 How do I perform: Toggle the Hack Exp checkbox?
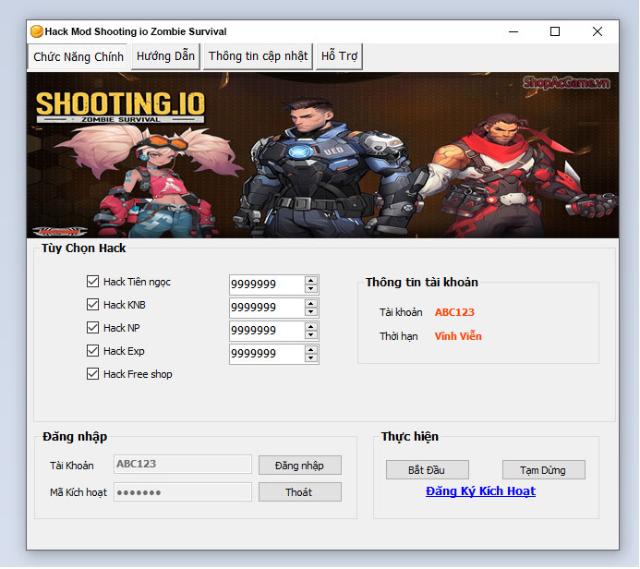[x=92, y=351]
